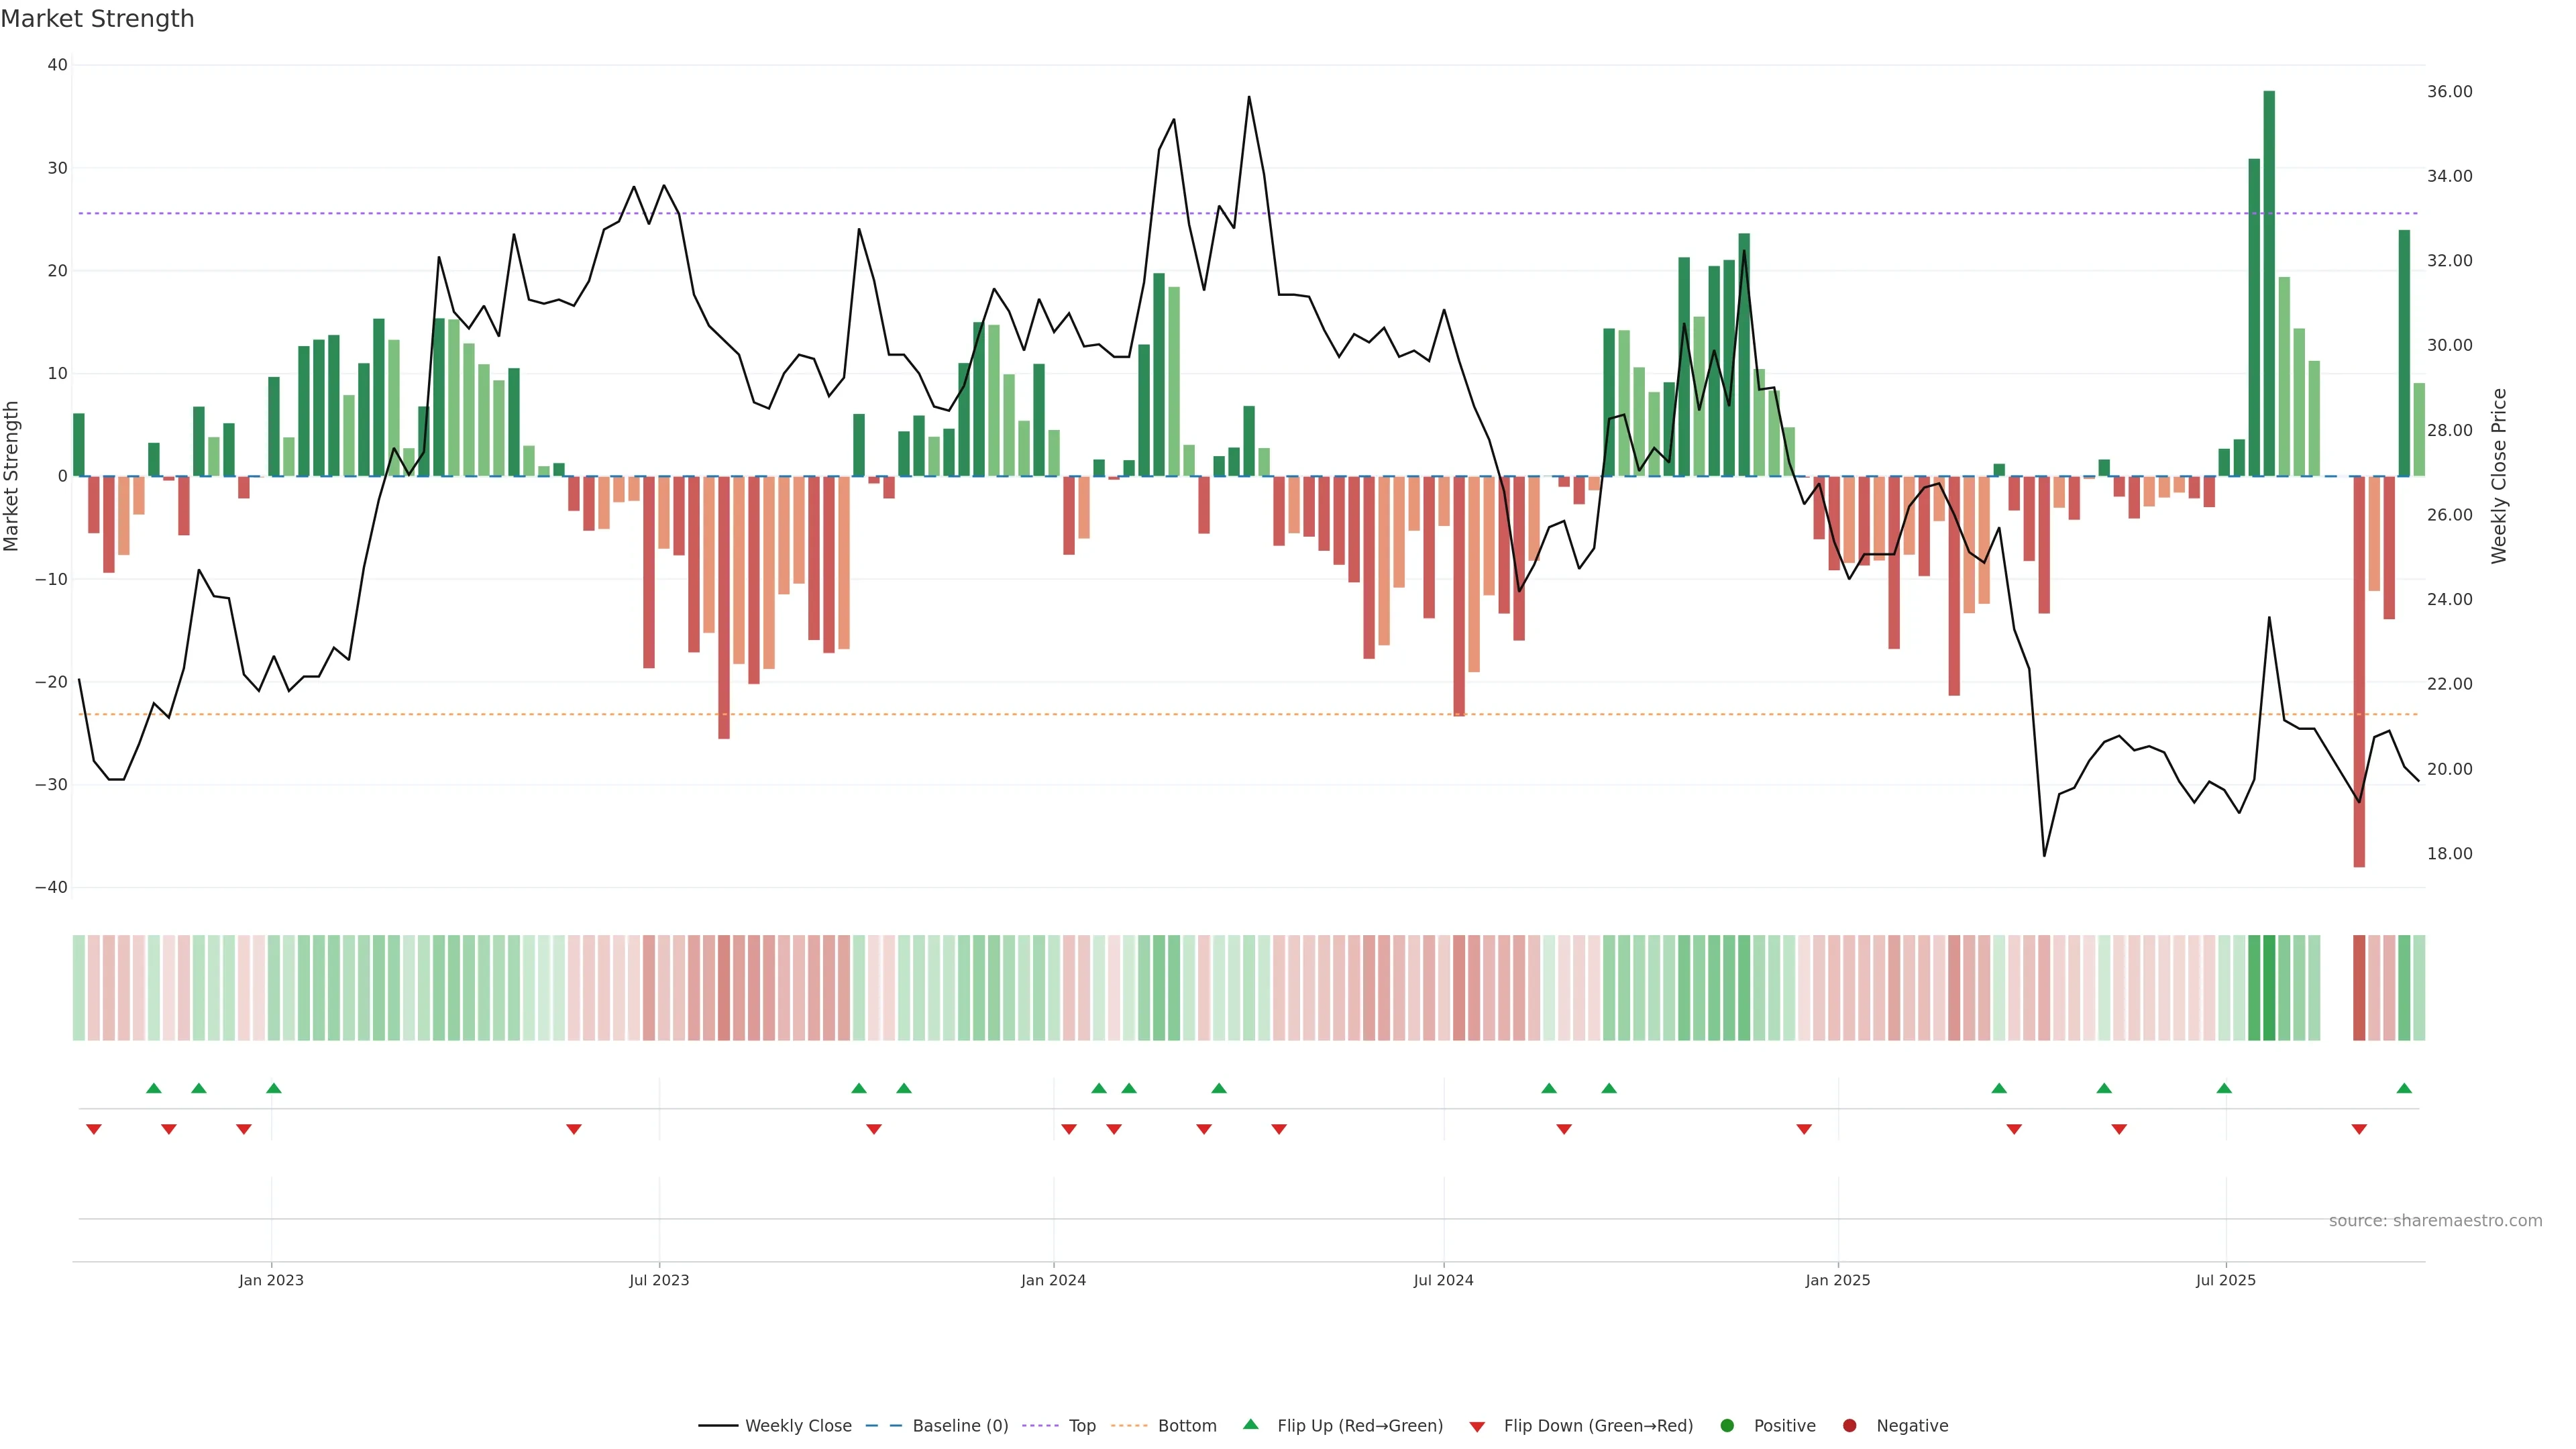Image resolution: width=2576 pixels, height=1449 pixels.
Task: Click the green Positive circle legend icon
Action: tap(1727, 1425)
